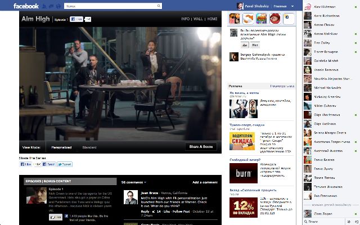This screenshot has height=225, width=360.
Task: Focus the chat sidebar search field
Action: (325, 222)
